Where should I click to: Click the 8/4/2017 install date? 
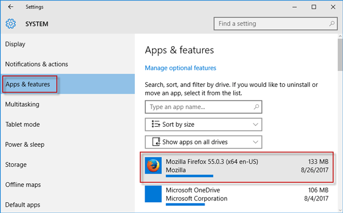tap(316, 198)
